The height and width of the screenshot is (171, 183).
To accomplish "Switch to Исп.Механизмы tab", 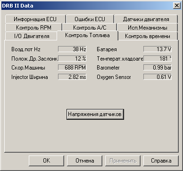I will click(148, 28).
